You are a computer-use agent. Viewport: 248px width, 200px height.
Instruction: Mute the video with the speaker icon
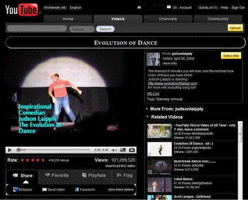point(114,150)
